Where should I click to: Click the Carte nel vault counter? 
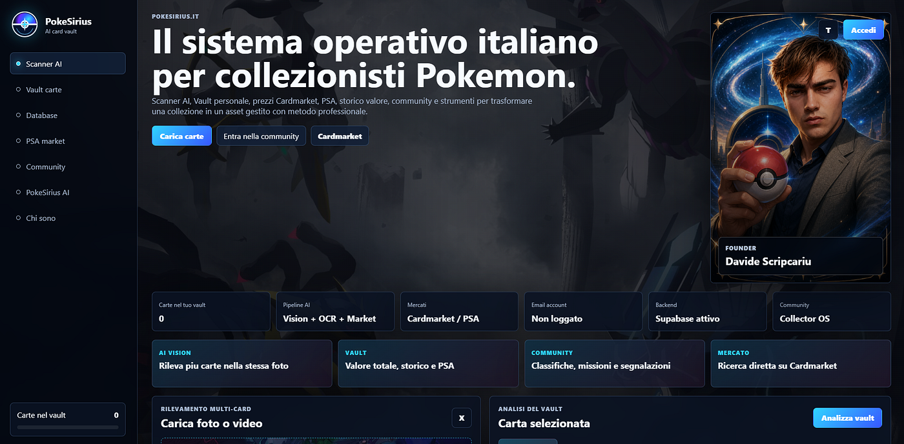(68, 419)
